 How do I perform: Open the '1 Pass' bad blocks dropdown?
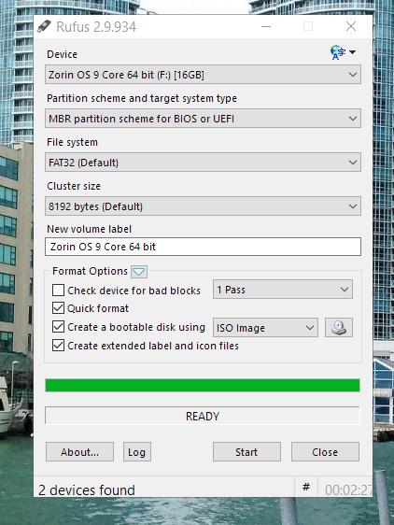click(x=283, y=290)
